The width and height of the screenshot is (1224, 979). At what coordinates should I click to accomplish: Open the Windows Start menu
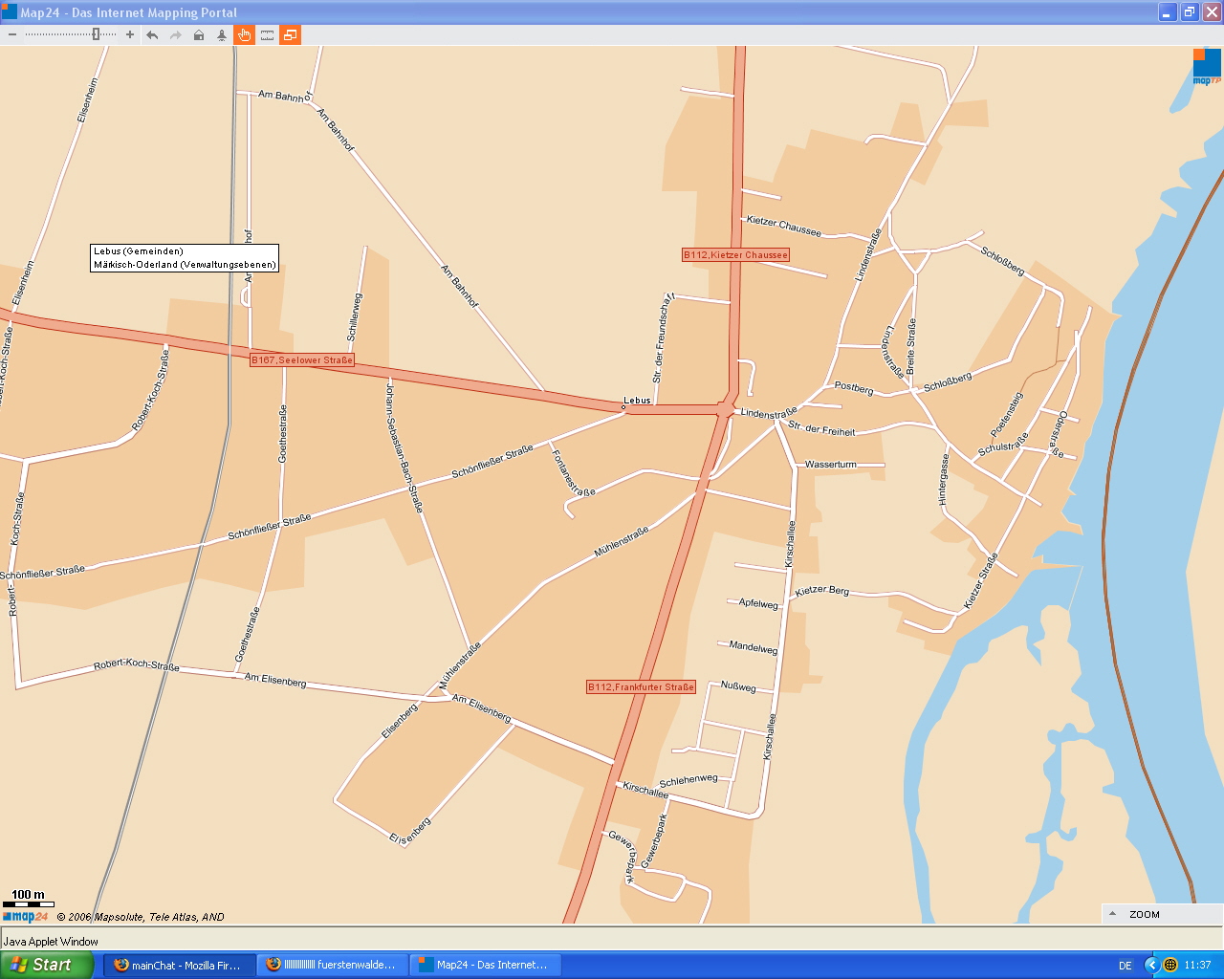pos(46,965)
